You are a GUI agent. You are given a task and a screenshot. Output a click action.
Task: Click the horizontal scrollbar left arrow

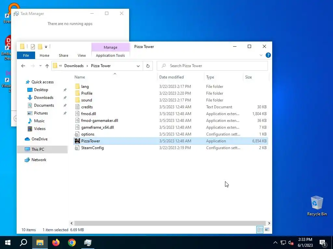click(72, 223)
